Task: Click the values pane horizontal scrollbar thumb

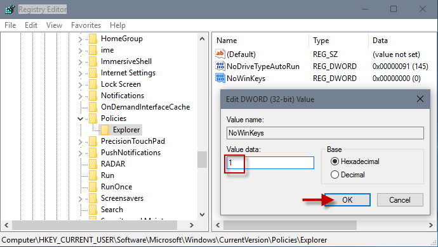Action: [x=290, y=225]
